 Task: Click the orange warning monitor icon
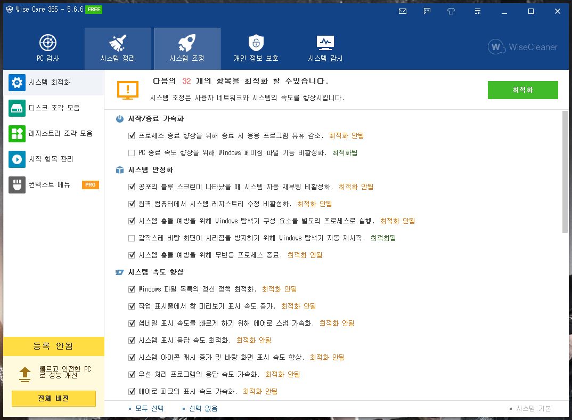[128, 90]
